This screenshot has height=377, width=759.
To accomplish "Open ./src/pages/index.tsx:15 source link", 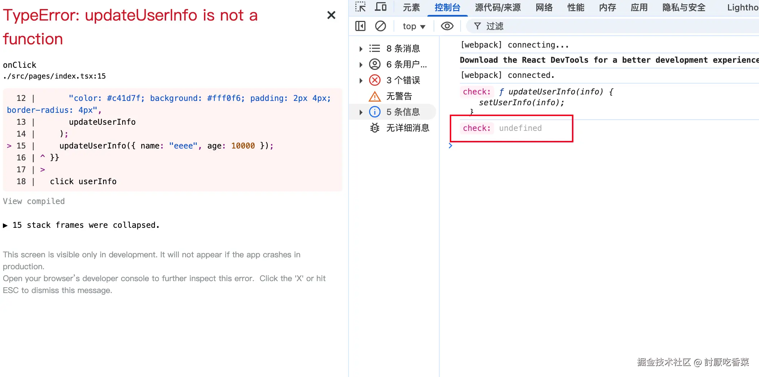I will point(54,76).
